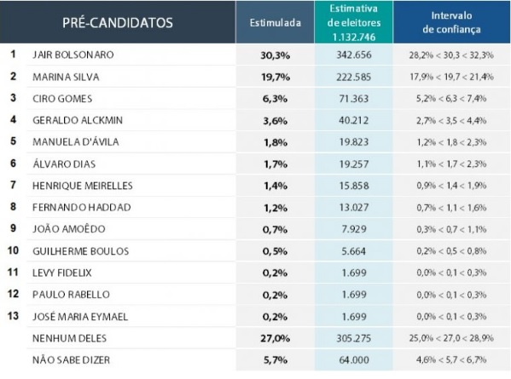Viewport: 511px width, 379px height.
Task: Click HENRIQUE MEIRELLES row name
Action: click(x=83, y=186)
